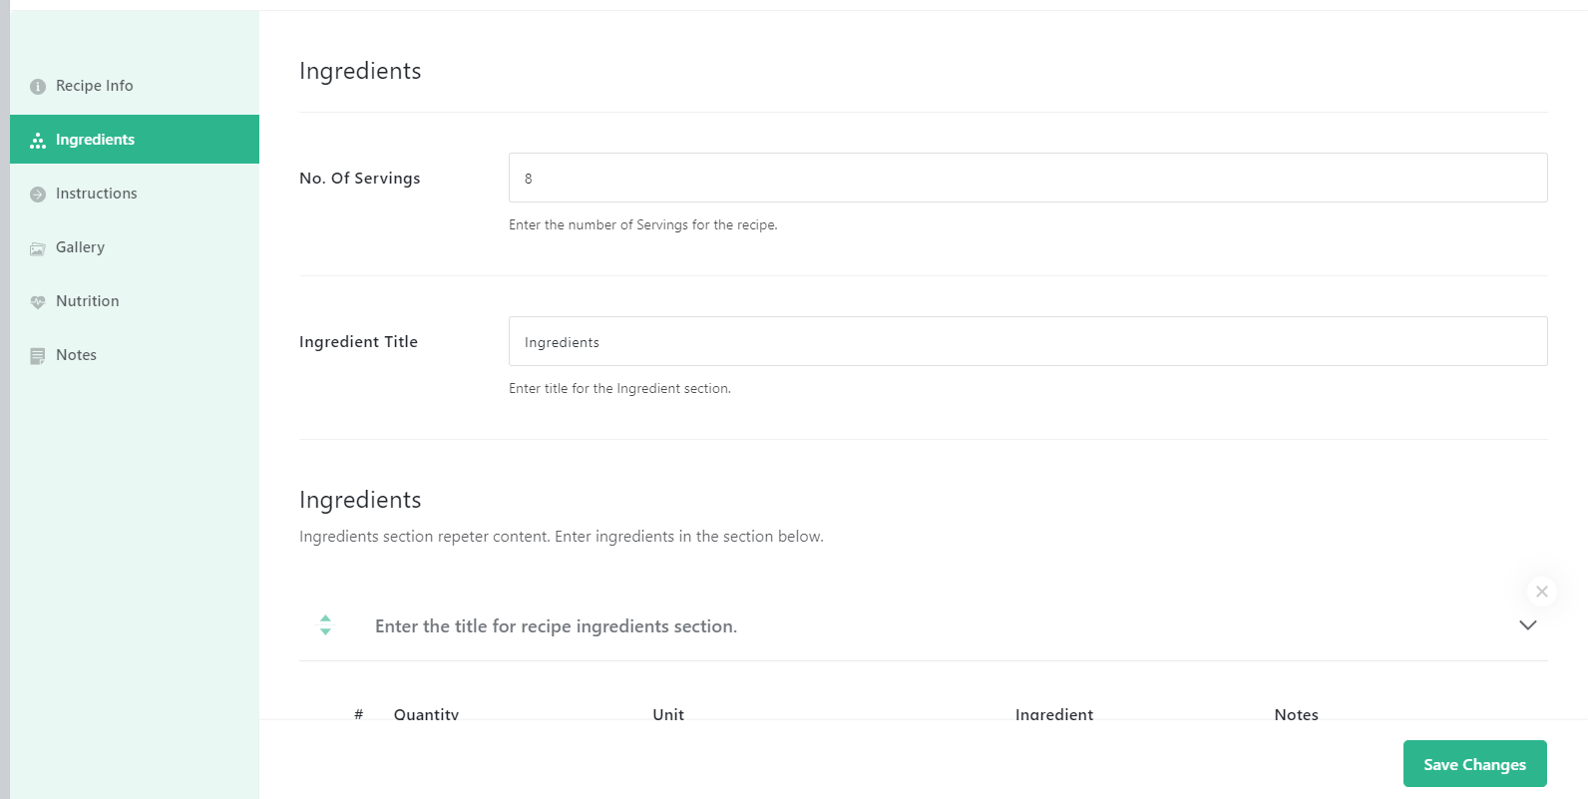Click the Recipe Info icon in sidebar
The height and width of the screenshot is (799, 1588).
[x=38, y=87]
